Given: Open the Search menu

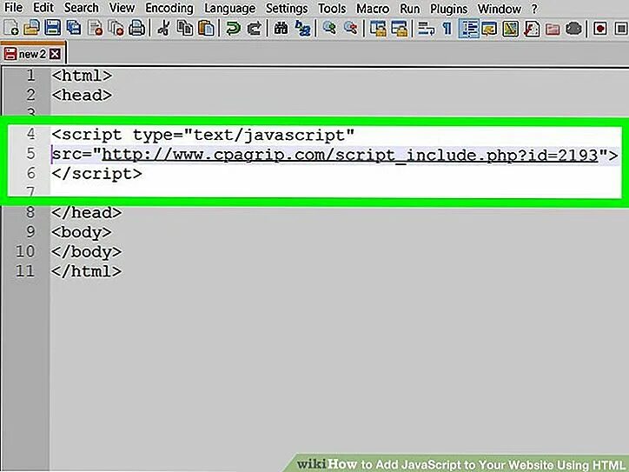Looking at the screenshot, I should (81, 7).
